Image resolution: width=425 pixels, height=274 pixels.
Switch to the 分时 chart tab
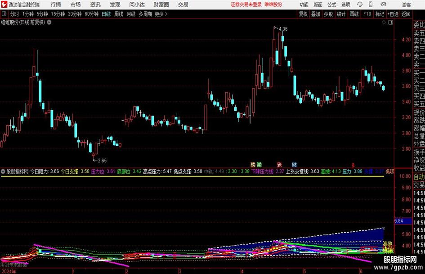(14, 14)
